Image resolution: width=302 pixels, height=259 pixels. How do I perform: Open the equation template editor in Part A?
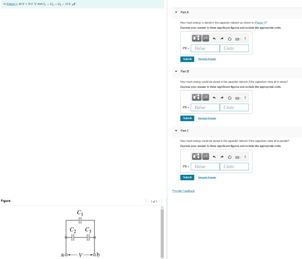[x=197, y=38]
